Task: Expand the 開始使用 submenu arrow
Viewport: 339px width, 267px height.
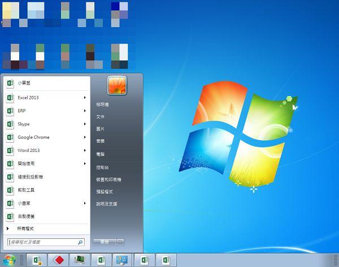Action: 85,164
